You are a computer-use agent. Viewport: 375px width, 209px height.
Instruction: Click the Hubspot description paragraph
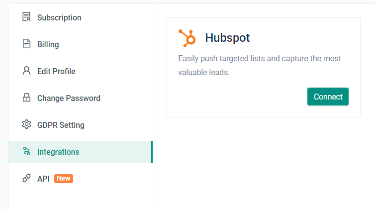[x=259, y=65]
